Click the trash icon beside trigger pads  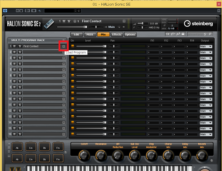[x=9, y=151]
